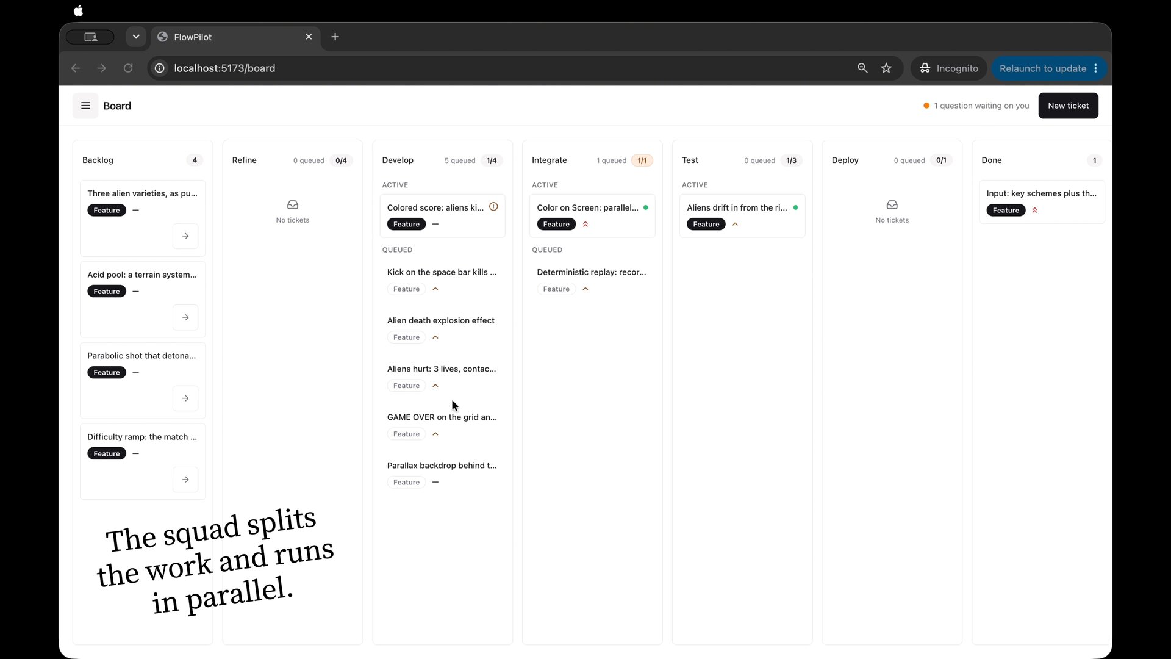Click Feature tag on Deterministic replay ticket
1171x659 pixels.
pyautogui.click(x=556, y=289)
